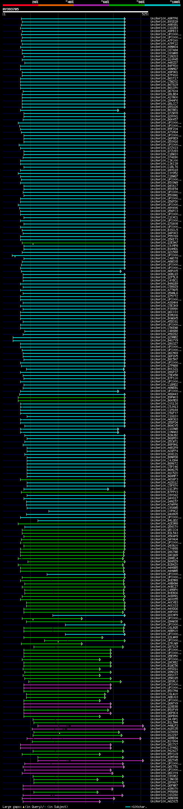Select the UniRef100_Q94AF6 label
This screenshot has width=183, height=809.
click(x=164, y=100)
